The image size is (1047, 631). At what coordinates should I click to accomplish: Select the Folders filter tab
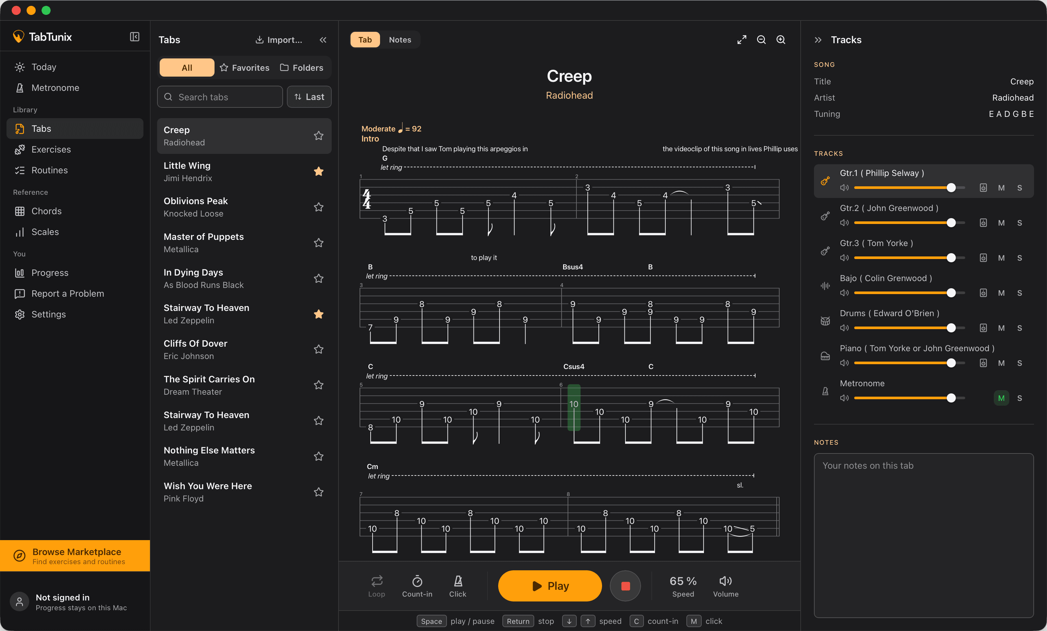click(x=301, y=68)
